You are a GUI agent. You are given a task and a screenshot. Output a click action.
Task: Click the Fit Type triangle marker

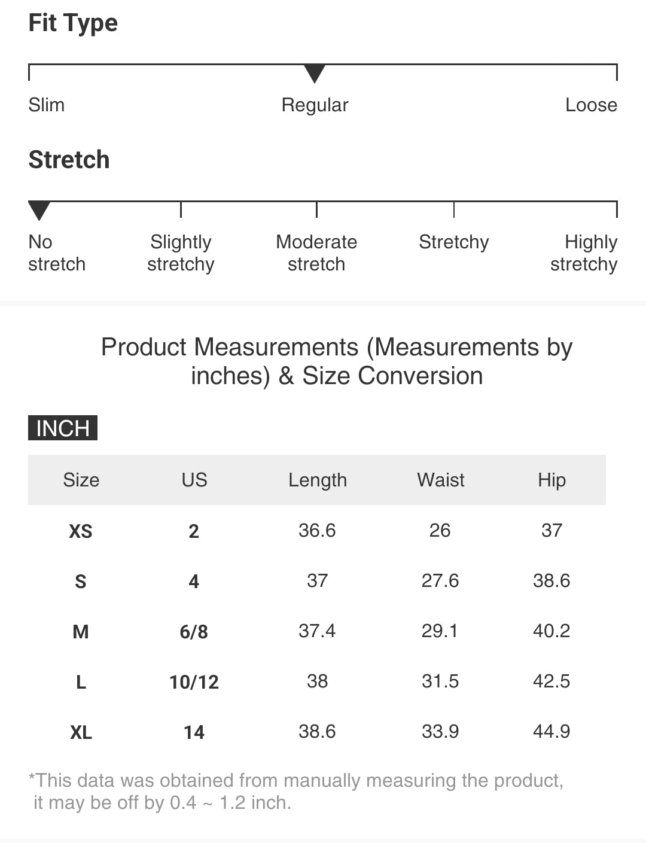[315, 74]
